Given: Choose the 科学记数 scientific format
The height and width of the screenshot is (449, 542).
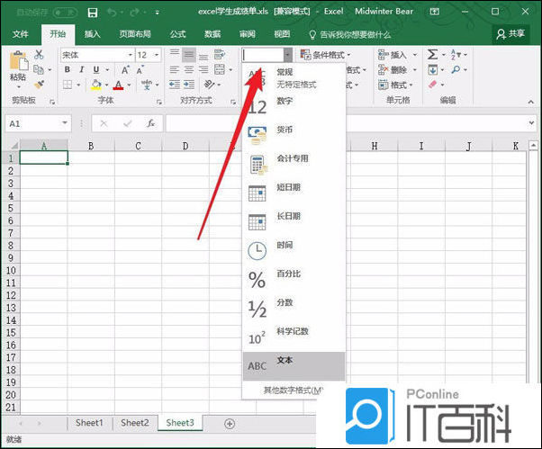Looking at the screenshot, I should pyautogui.click(x=294, y=337).
